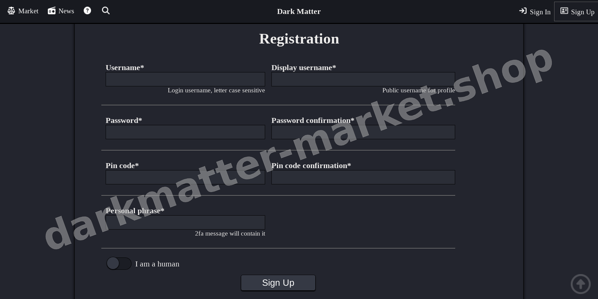Click the Dark Matter title
This screenshot has width=598, height=299.
(298, 11)
